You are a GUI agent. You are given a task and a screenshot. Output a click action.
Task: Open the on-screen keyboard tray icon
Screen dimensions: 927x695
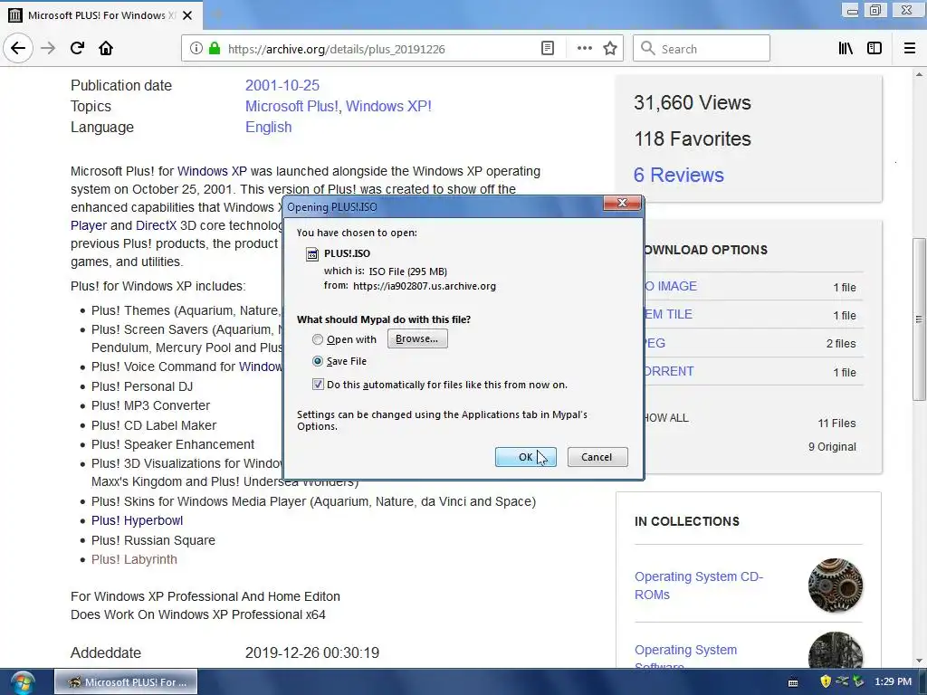click(x=793, y=682)
